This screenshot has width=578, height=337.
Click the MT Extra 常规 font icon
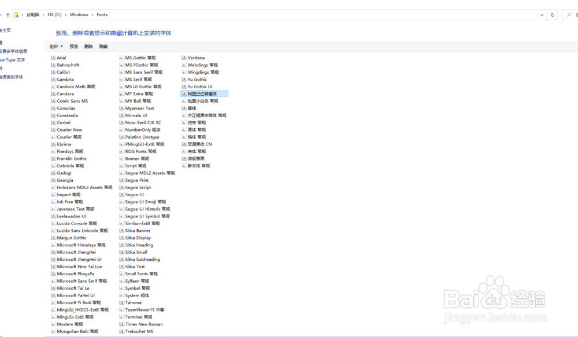coord(121,94)
